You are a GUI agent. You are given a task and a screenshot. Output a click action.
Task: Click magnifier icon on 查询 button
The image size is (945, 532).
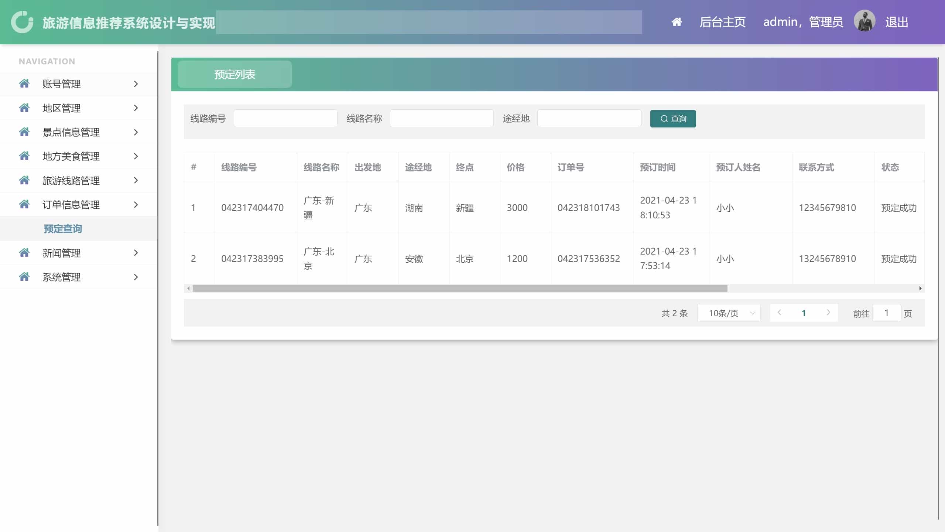click(x=664, y=119)
